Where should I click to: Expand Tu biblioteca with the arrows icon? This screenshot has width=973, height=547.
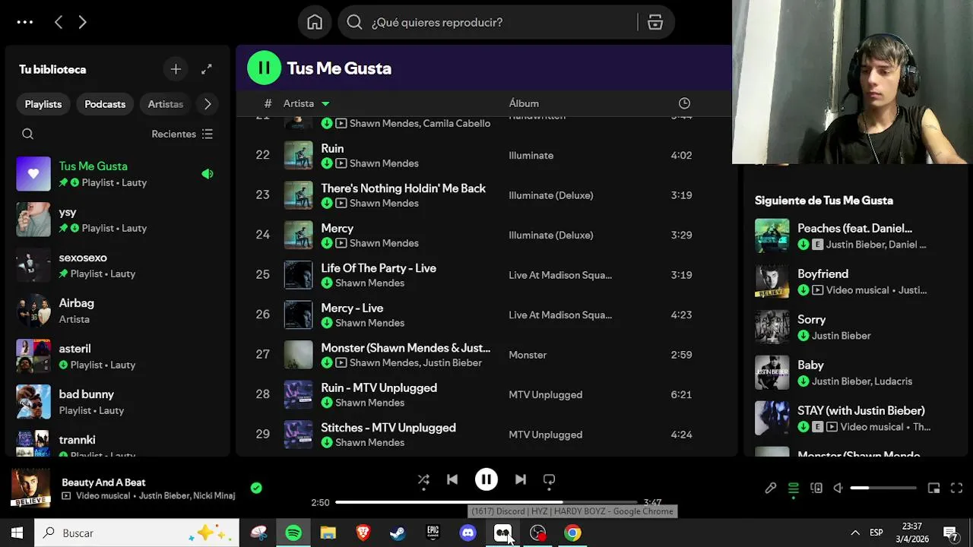(x=207, y=69)
